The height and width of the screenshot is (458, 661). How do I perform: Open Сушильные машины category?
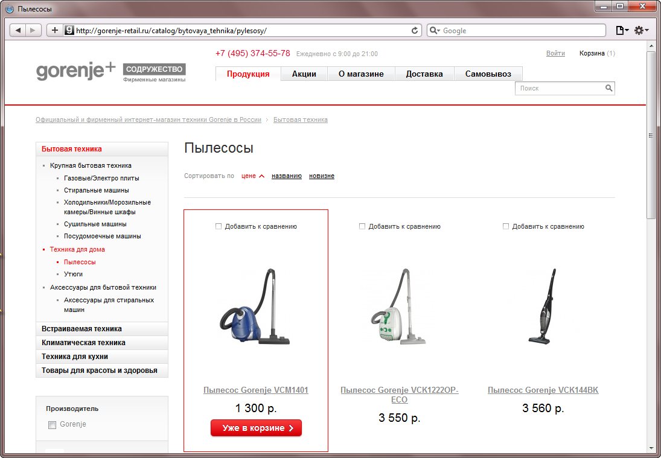tap(95, 224)
